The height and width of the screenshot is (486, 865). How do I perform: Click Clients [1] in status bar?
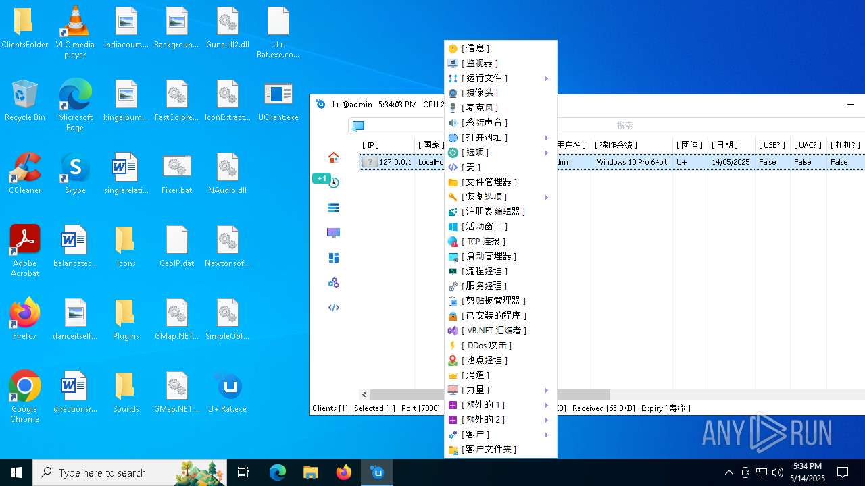coord(330,408)
